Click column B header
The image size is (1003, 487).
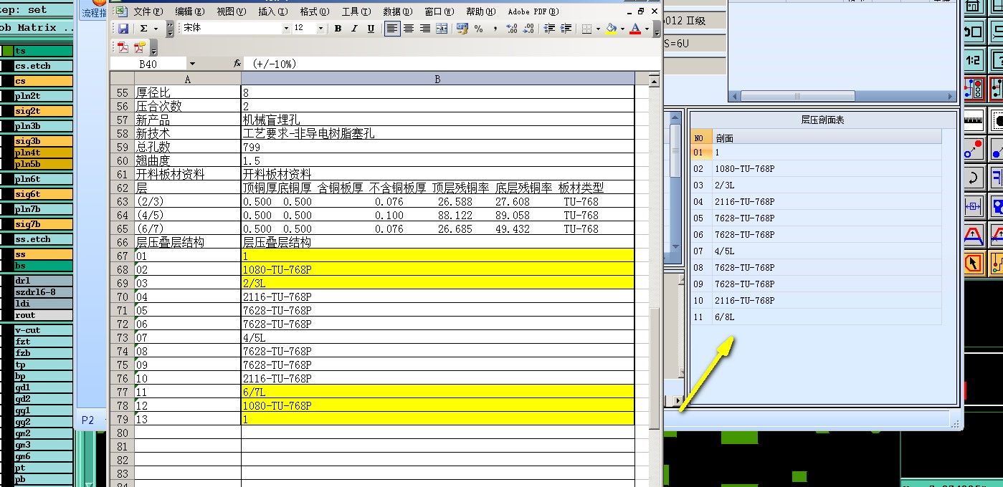437,79
